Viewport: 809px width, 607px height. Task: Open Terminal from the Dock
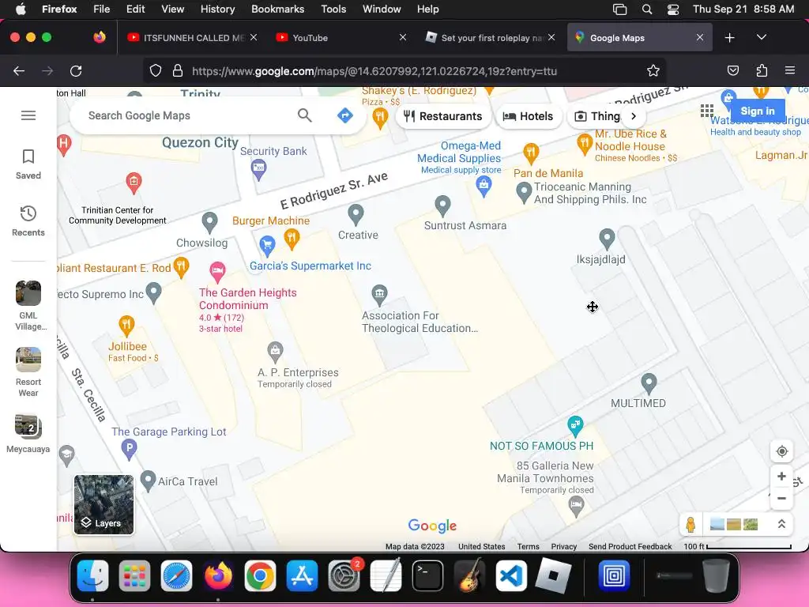point(427,575)
